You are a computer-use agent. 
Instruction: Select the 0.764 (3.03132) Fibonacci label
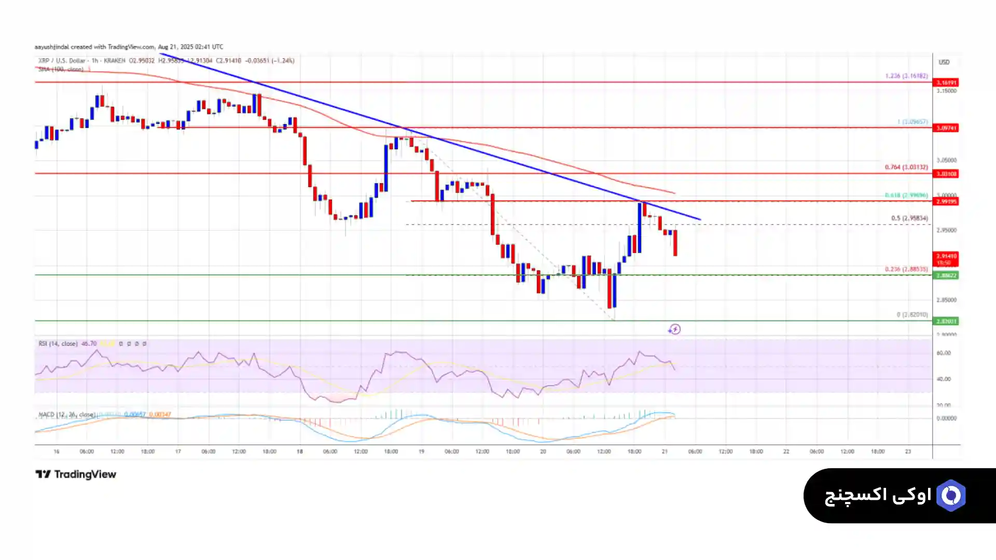(906, 167)
